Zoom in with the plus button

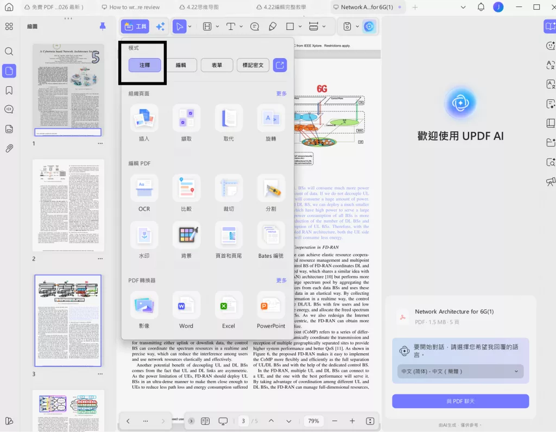pyautogui.click(x=352, y=421)
